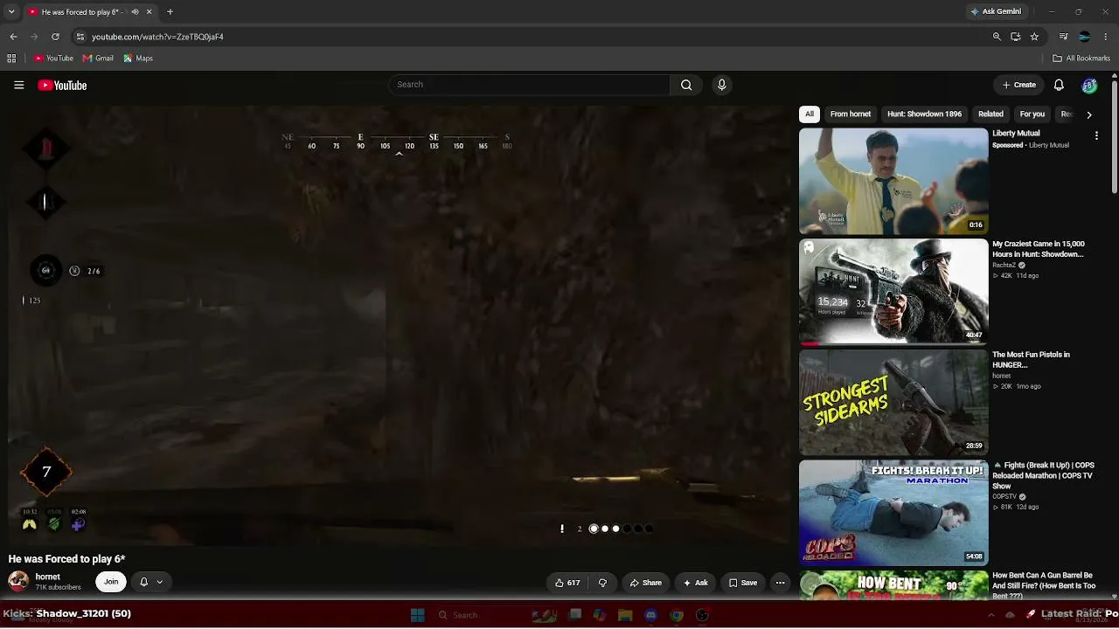Viewport: 1119px width, 629px height.
Task: Share this video
Action: (x=646, y=583)
